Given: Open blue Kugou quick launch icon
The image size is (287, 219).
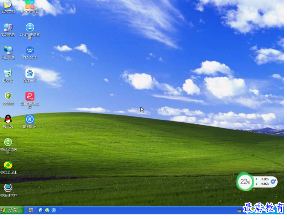Looking at the screenshot, I should click(x=54, y=210).
